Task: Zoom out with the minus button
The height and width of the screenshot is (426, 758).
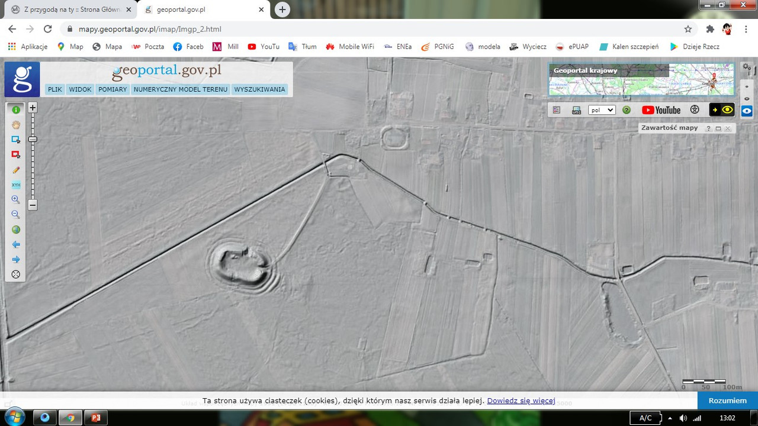Action: pos(33,205)
